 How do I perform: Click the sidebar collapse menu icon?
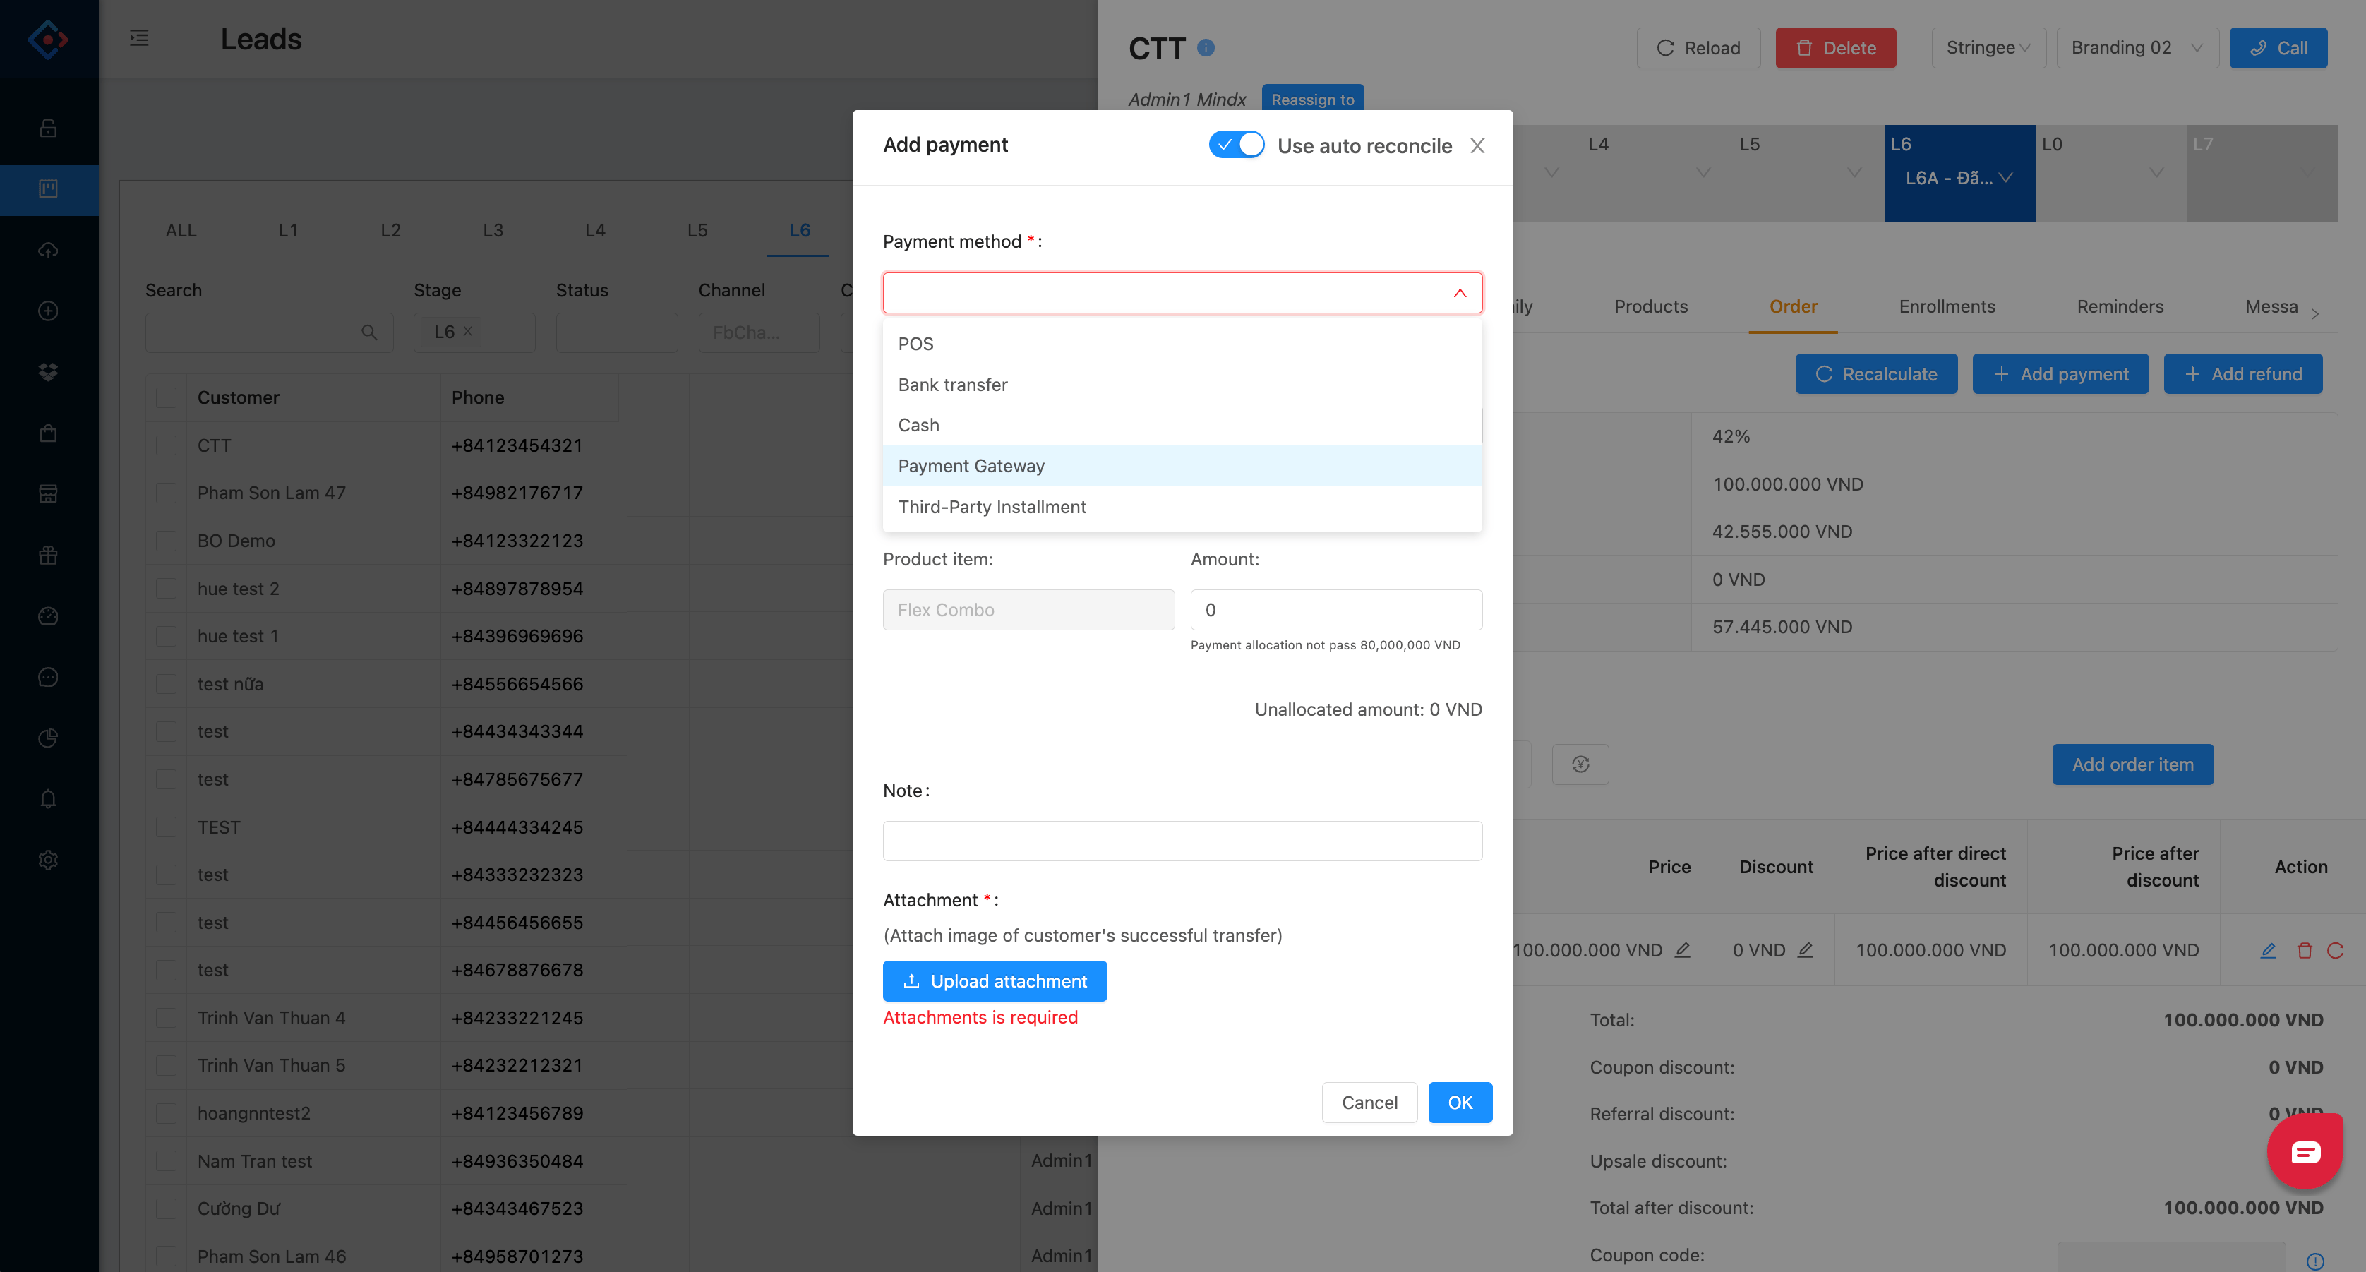click(x=138, y=39)
